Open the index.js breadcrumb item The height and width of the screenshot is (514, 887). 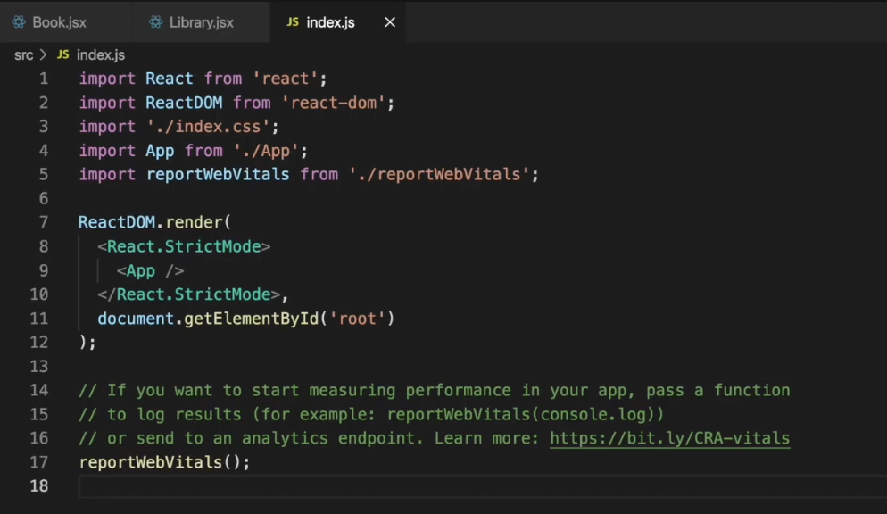click(101, 54)
